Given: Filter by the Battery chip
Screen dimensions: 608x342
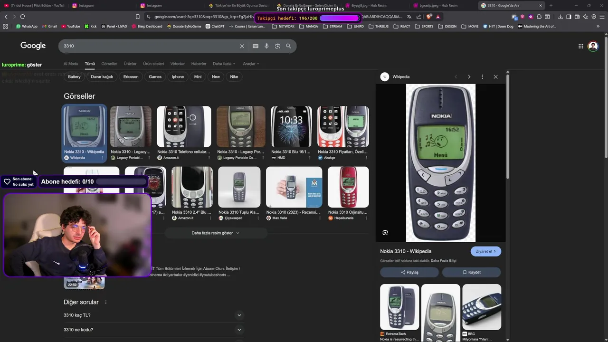Looking at the screenshot, I should click(75, 76).
